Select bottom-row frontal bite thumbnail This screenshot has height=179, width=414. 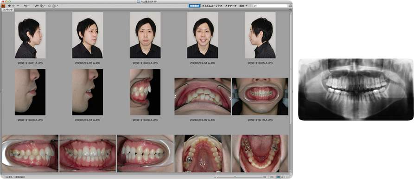coord(88,153)
